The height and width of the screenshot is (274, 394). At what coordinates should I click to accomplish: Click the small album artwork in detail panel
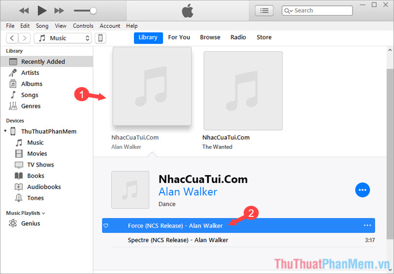click(130, 190)
